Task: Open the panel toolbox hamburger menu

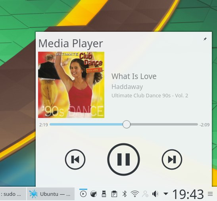Action: click(210, 194)
